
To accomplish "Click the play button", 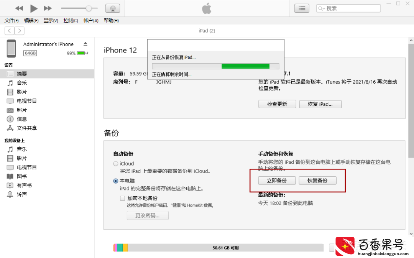I will (33, 8).
